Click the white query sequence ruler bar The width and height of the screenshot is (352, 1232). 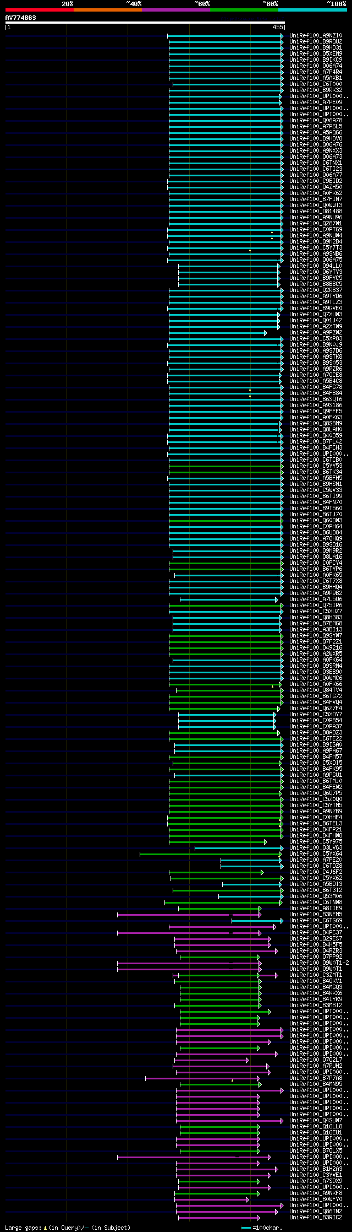tap(145, 23)
